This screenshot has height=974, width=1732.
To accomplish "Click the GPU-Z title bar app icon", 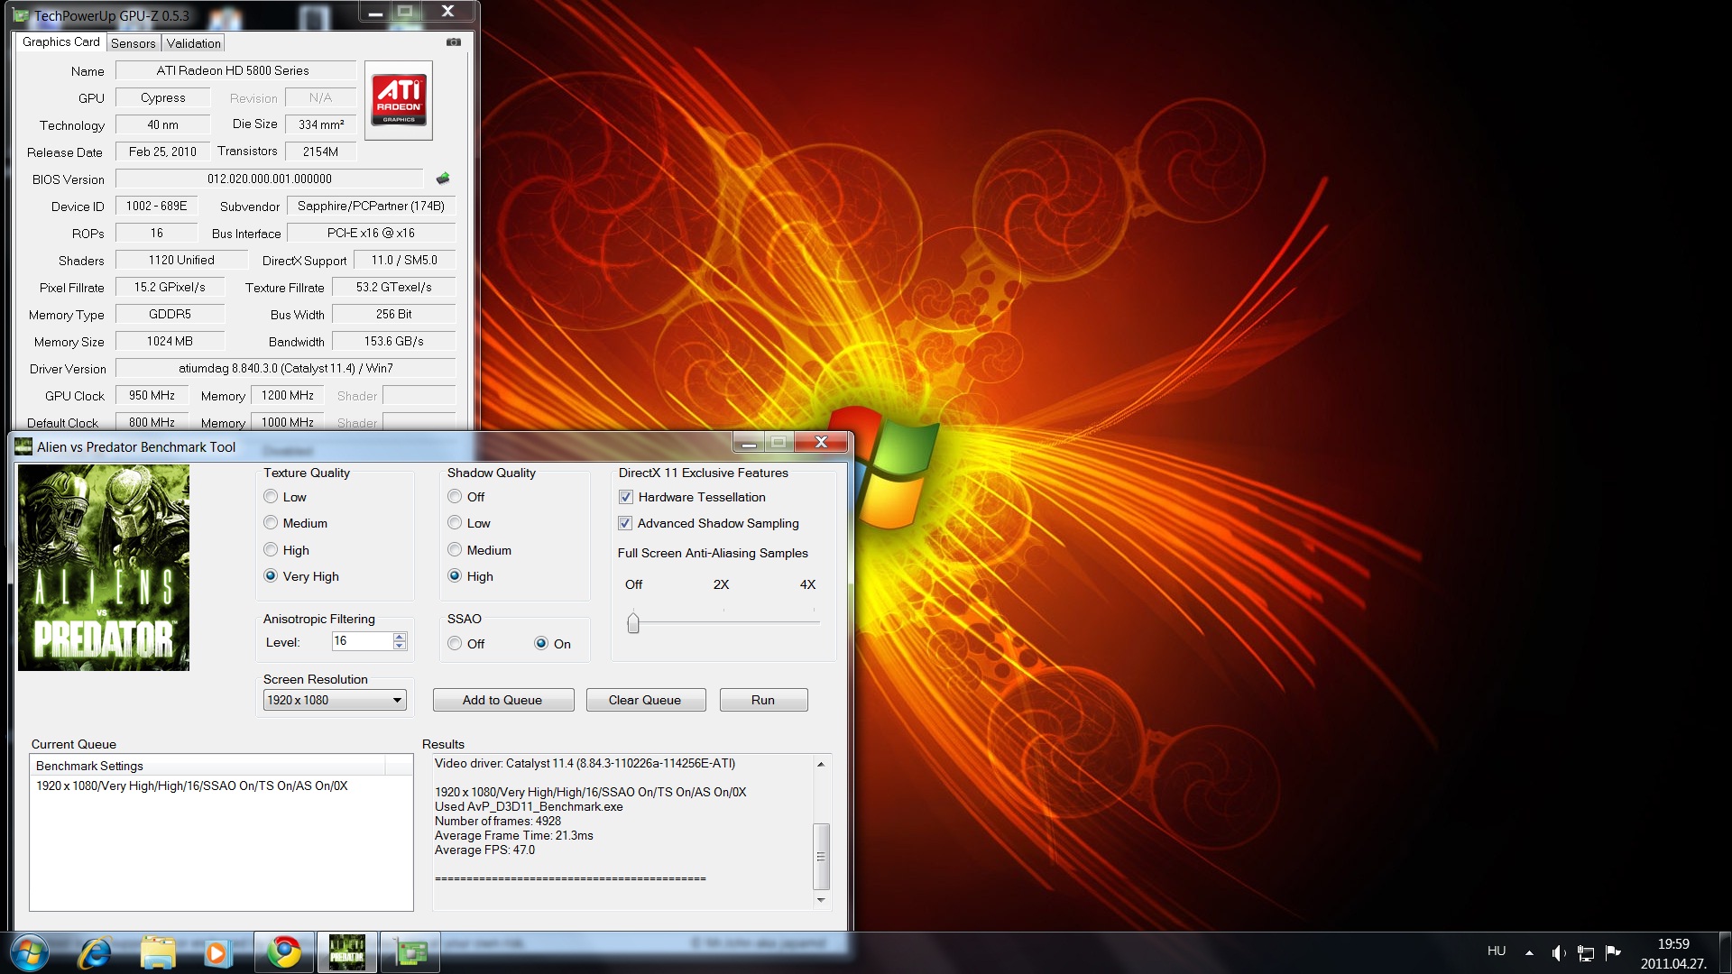I will (22, 15).
